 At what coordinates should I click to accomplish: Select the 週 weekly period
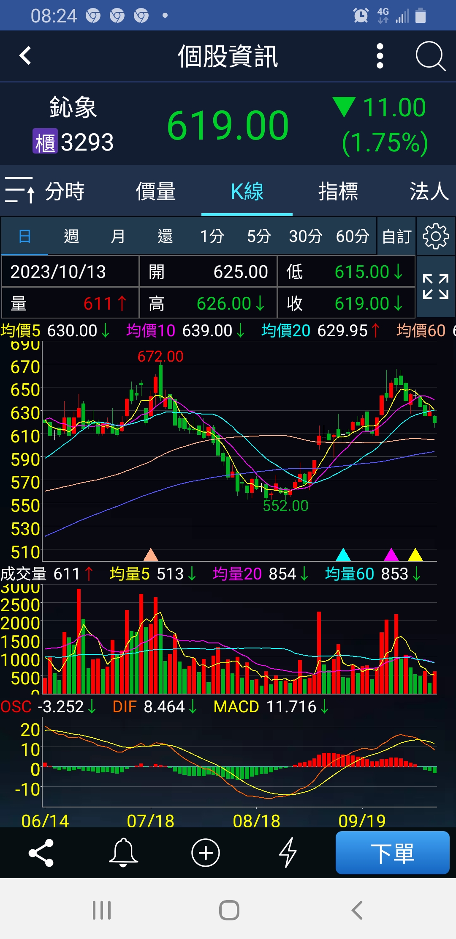(71, 236)
